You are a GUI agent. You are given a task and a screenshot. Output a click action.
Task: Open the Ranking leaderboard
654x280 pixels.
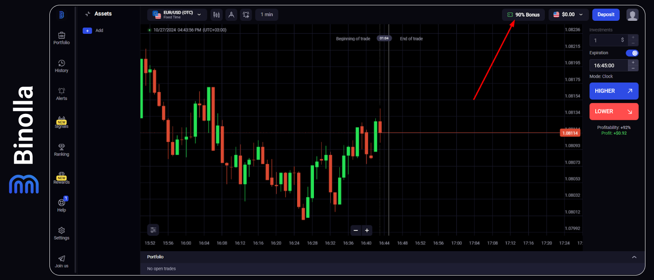(x=61, y=150)
